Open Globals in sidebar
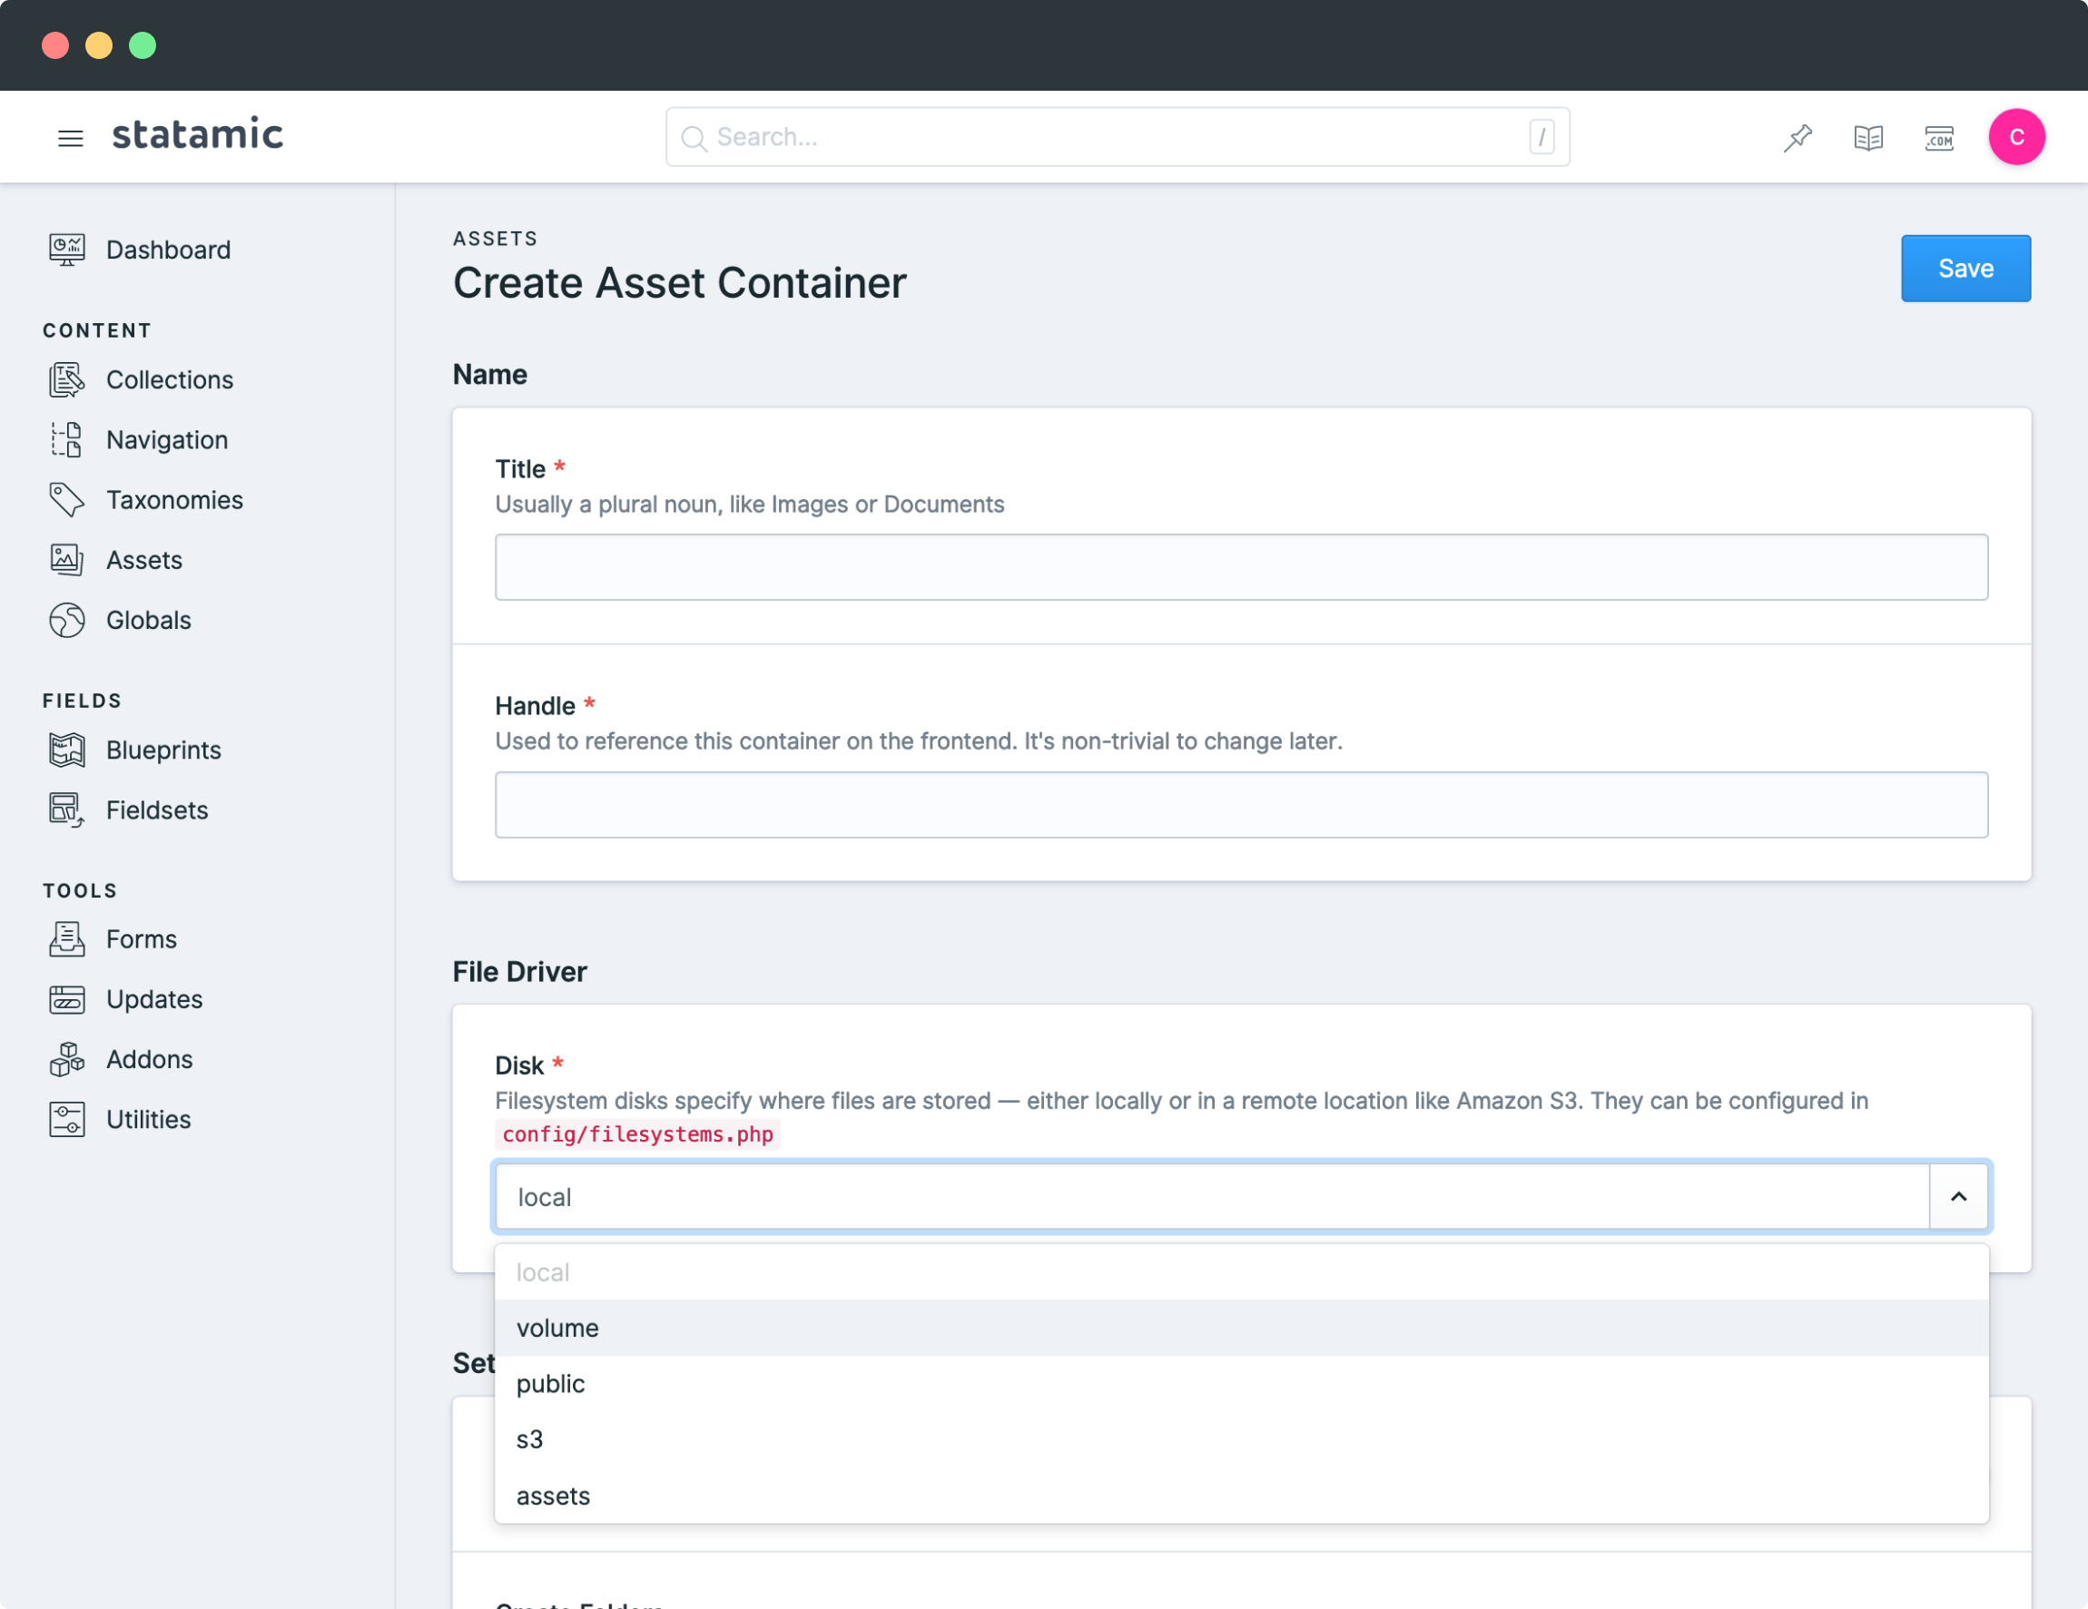The height and width of the screenshot is (1609, 2088). click(x=148, y=620)
